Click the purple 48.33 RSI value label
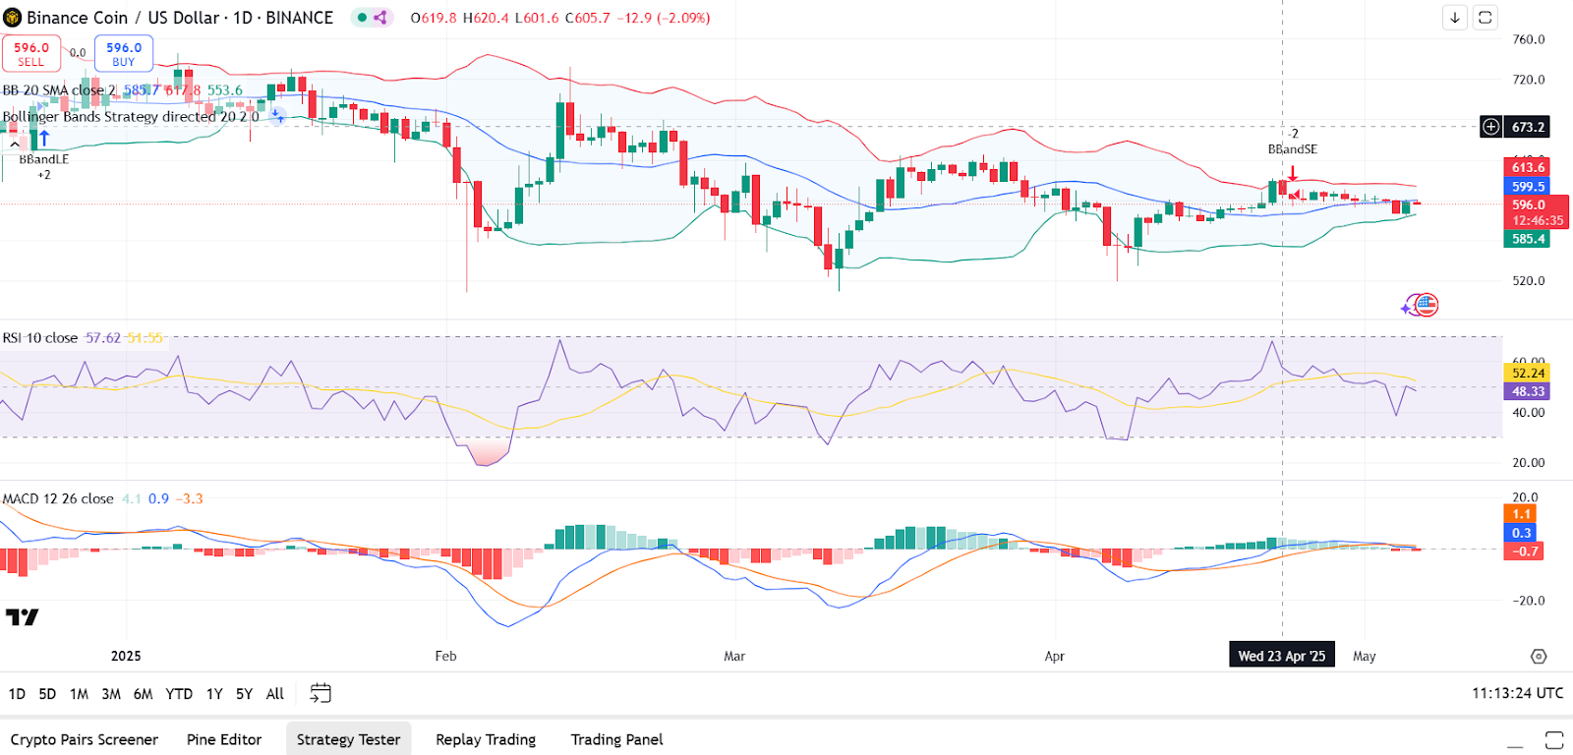The height and width of the screenshot is (755, 1573). click(x=1527, y=391)
